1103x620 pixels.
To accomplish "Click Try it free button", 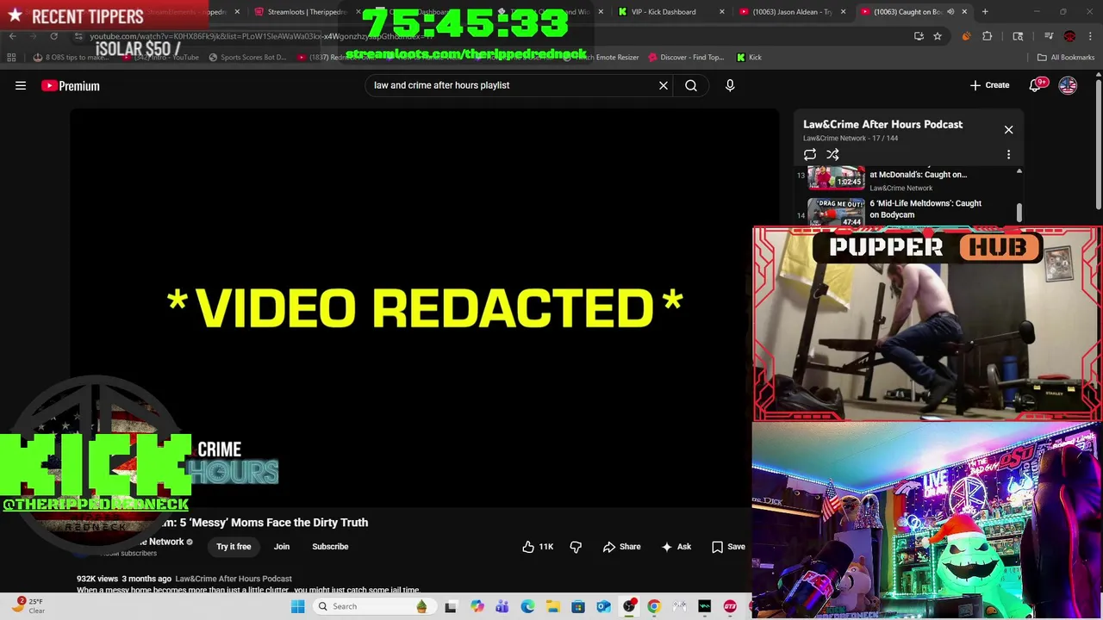I will (x=234, y=547).
